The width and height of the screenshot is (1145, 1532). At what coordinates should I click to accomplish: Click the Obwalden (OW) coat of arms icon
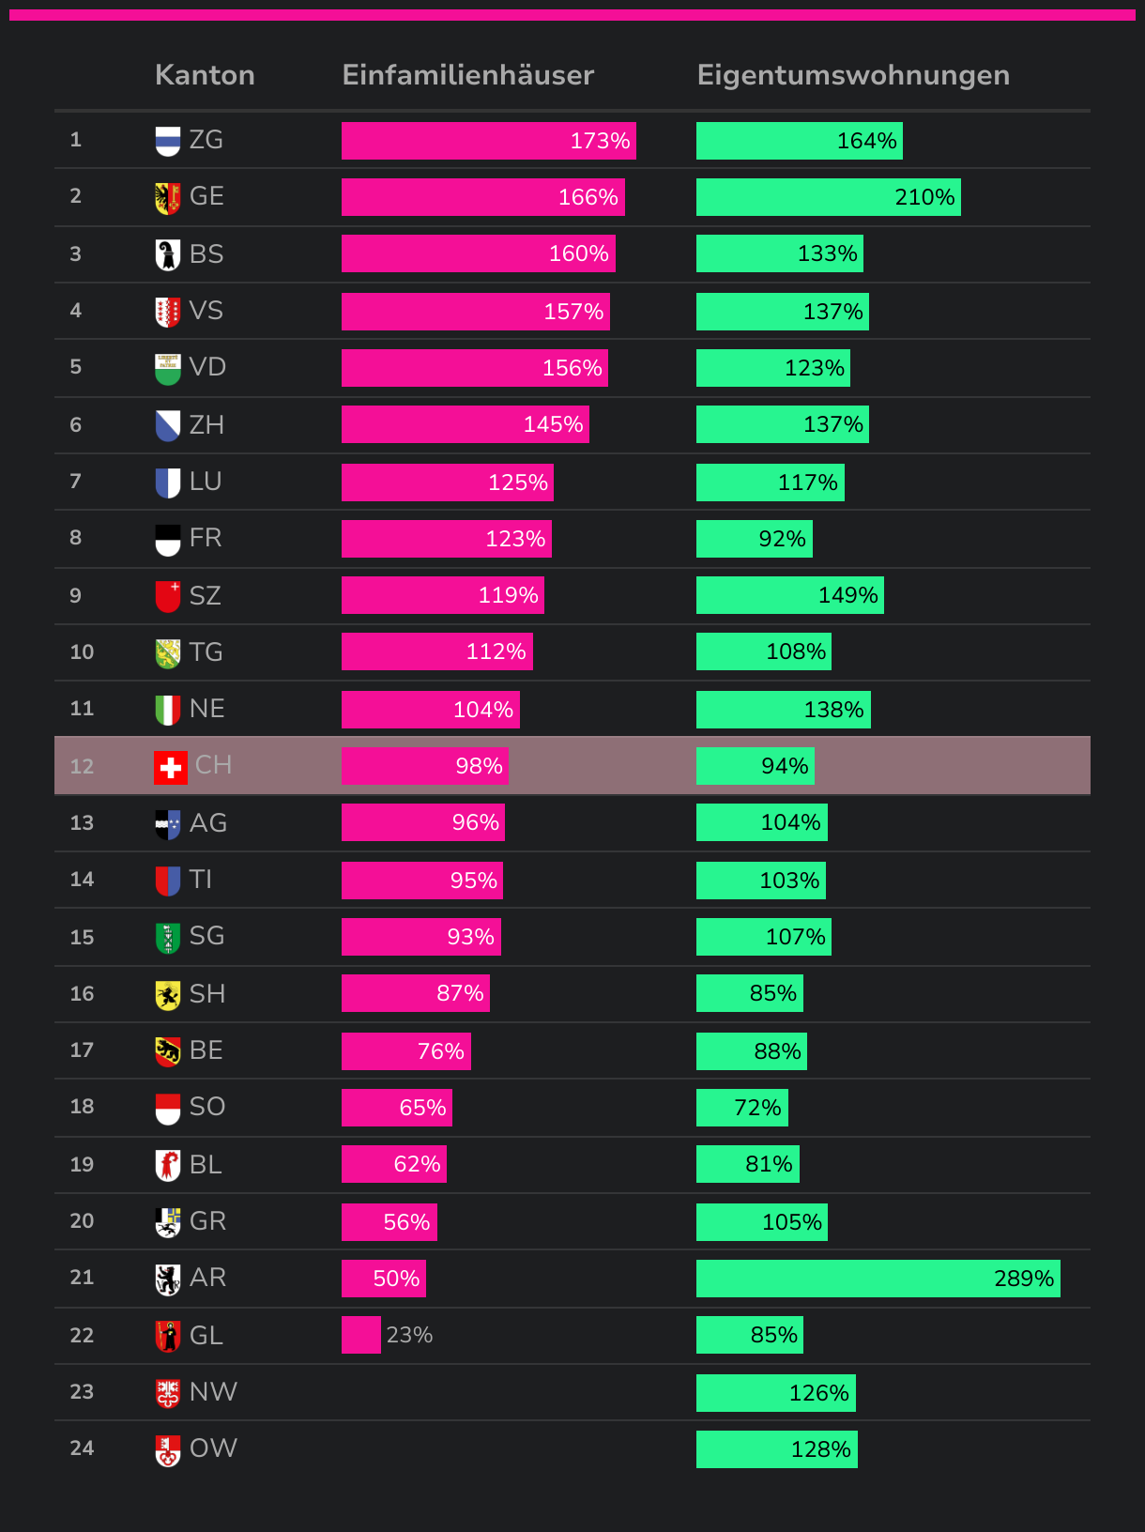click(167, 1449)
